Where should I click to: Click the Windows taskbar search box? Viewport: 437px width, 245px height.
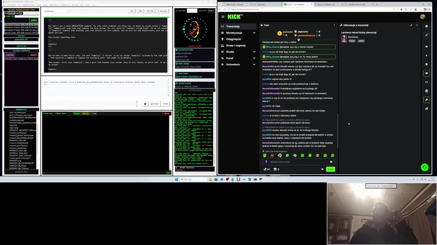point(193,179)
